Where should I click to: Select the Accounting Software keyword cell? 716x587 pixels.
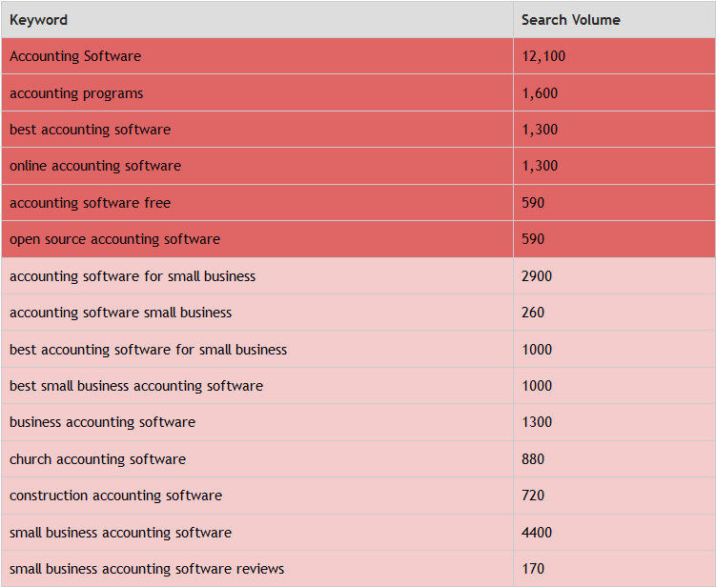coord(257,56)
